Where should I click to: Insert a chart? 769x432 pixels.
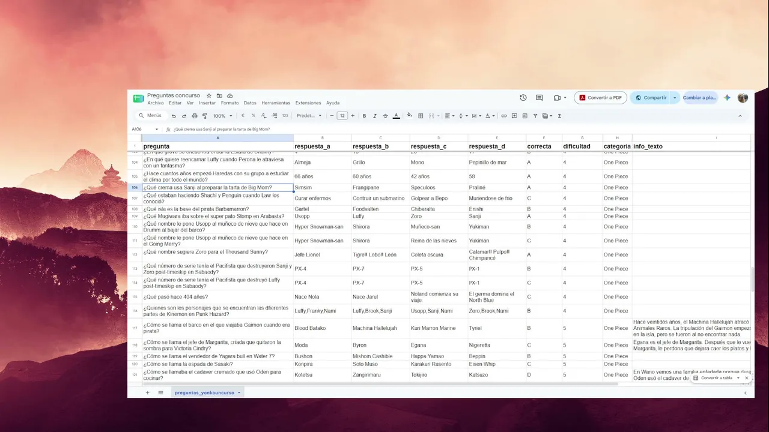525,116
